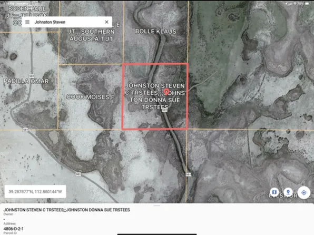Open the hamburger menu in search bar
This screenshot has height=235, width=314.
click(x=27, y=22)
